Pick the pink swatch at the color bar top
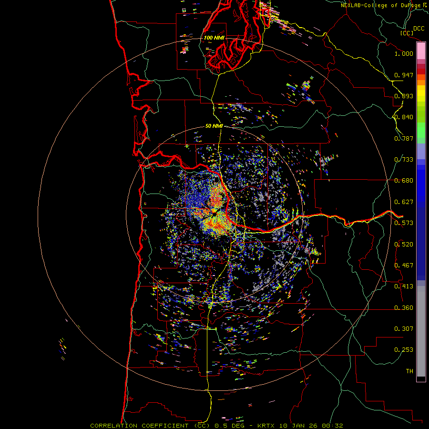Screen dimensions: 429x429 pyautogui.click(x=421, y=51)
